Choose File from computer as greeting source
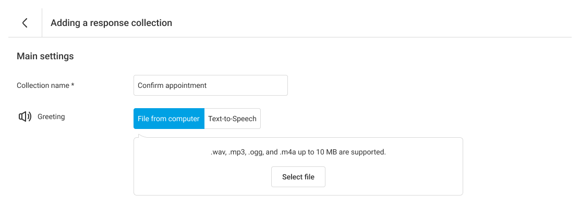 pos(168,119)
